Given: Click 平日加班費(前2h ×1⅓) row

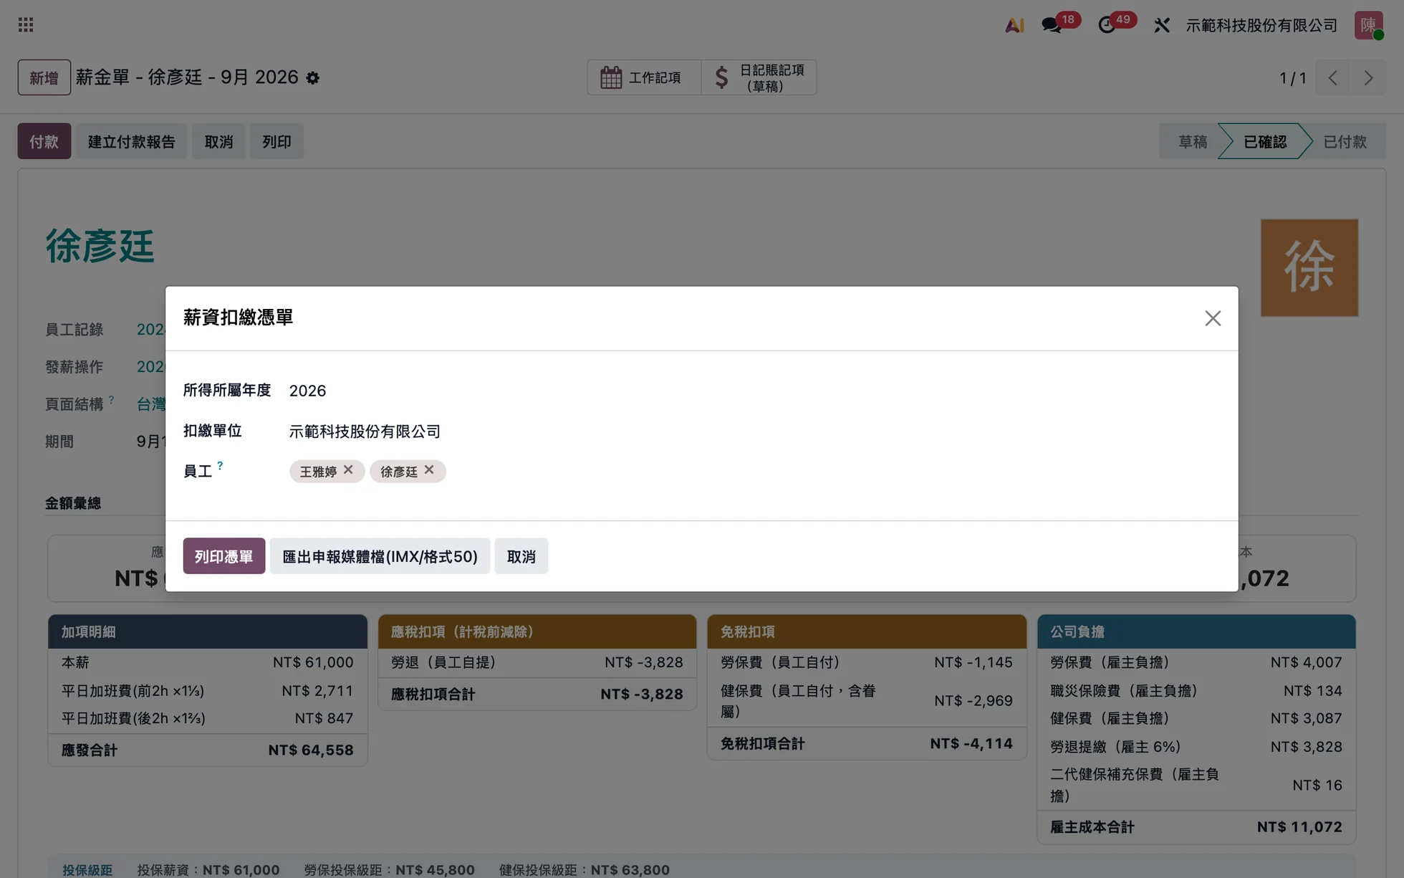Looking at the screenshot, I should 207,691.
